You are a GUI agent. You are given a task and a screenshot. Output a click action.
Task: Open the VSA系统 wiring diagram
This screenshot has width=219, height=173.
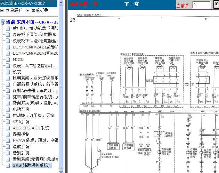click(x=21, y=122)
